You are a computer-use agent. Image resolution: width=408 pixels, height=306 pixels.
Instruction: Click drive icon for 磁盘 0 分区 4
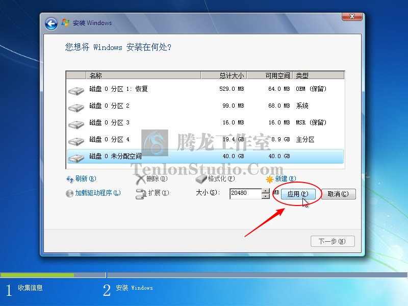pyautogui.click(x=76, y=142)
